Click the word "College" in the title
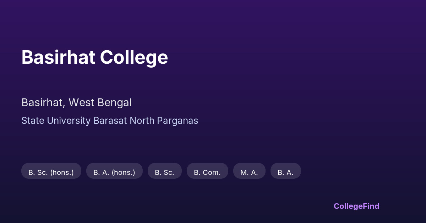Image resolution: width=426 pixels, height=223 pixels. pyautogui.click(x=134, y=57)
